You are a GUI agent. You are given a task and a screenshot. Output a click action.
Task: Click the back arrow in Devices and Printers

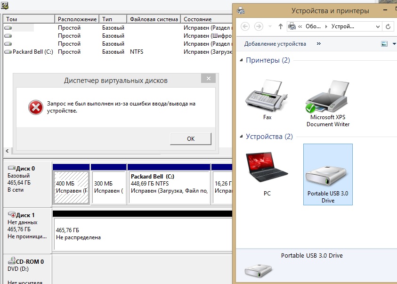pyautogui.click(x=245, y=26)
